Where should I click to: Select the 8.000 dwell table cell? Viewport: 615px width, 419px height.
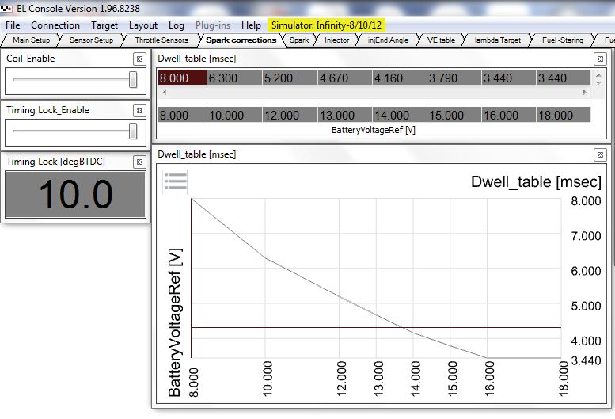[182, 78]
